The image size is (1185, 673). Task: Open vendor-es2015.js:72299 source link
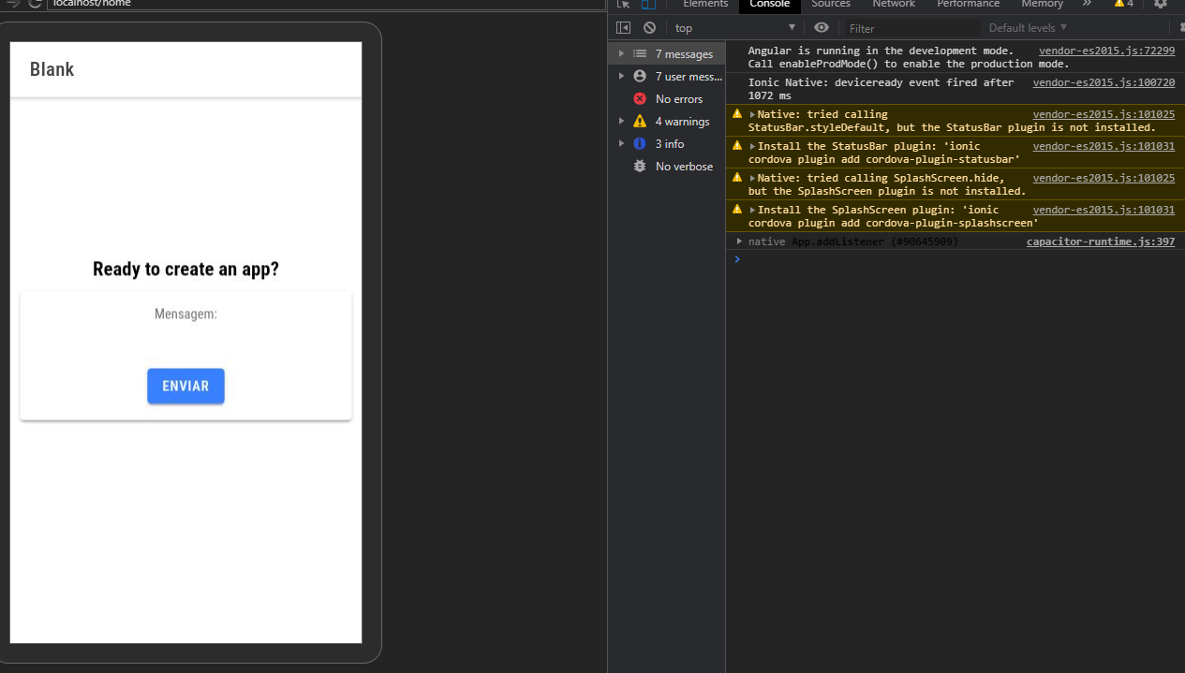click(x=1106, y=51)
